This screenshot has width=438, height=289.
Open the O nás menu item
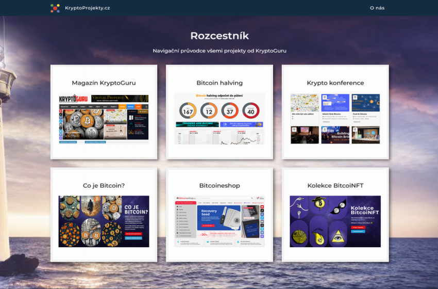point(377,8)
